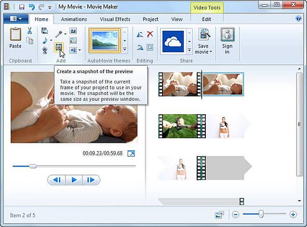Rotate right icon in Editing group
This screenshot has width=307, height=227.
coord(140,47)
